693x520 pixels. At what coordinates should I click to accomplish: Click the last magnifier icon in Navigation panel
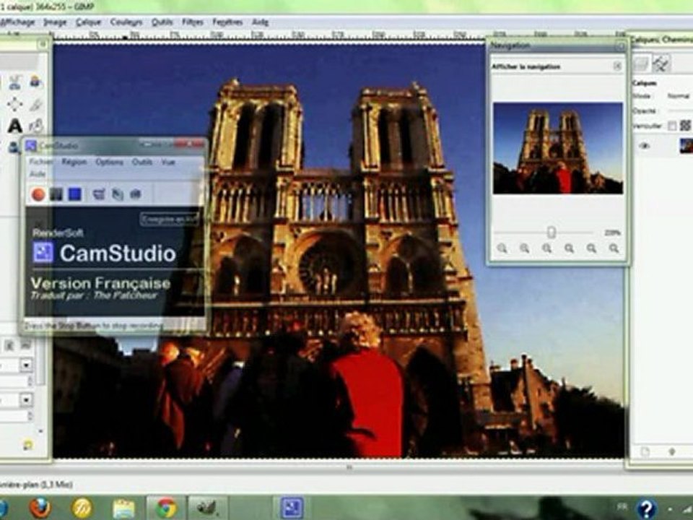(614, 248)
